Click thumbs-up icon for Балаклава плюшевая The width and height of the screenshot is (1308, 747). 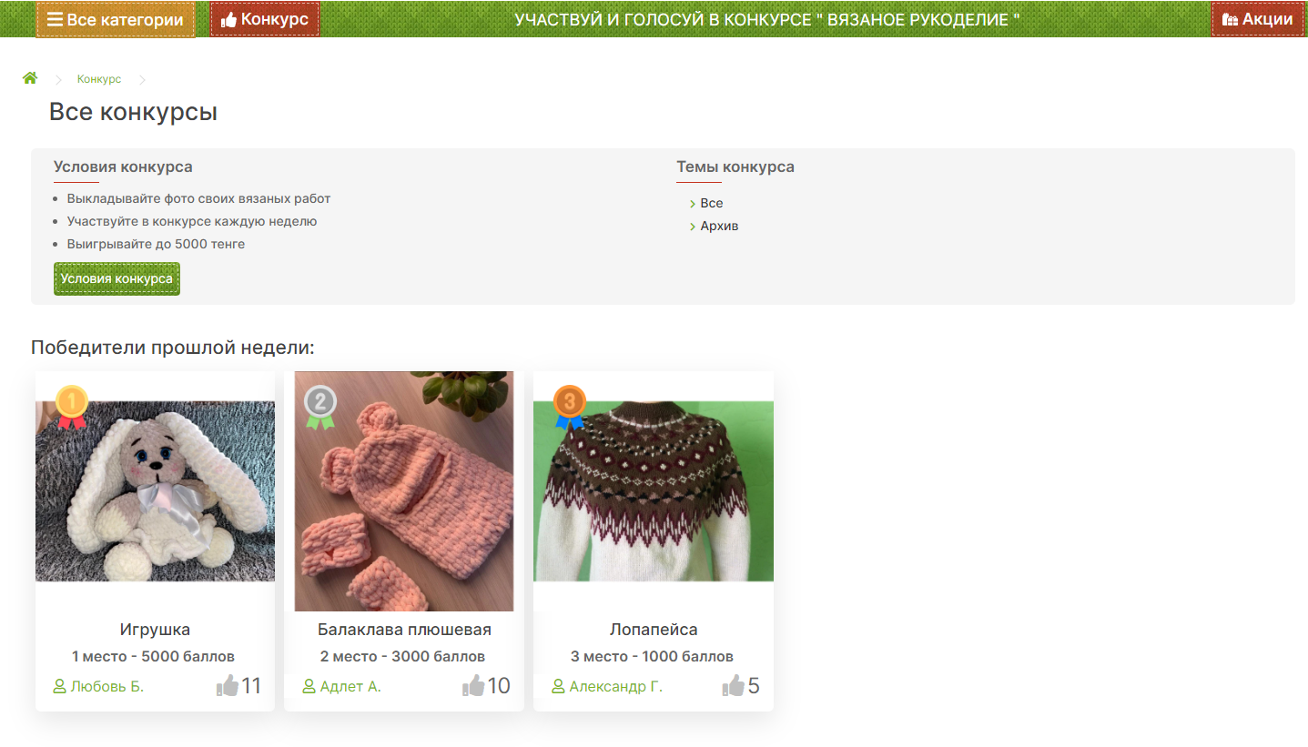point(473,686)
